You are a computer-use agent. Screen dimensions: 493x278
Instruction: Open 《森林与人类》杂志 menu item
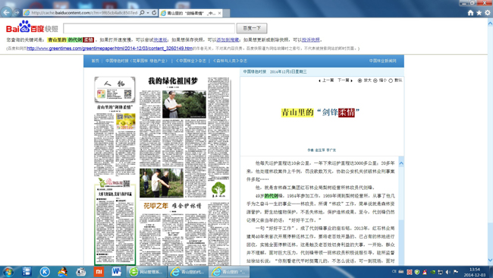click(x=230, y=61)
